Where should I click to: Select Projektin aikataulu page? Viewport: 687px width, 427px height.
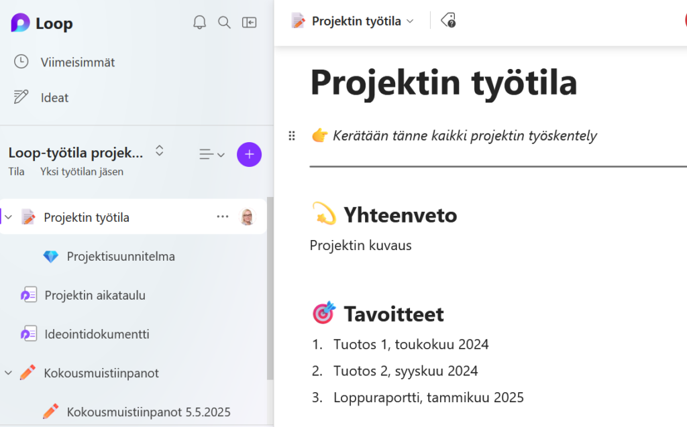tap(95, 296)
